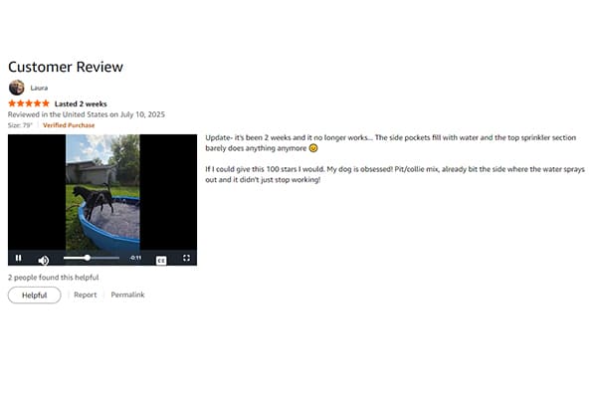Click the video progress slider handle

[x=88, y=258]
